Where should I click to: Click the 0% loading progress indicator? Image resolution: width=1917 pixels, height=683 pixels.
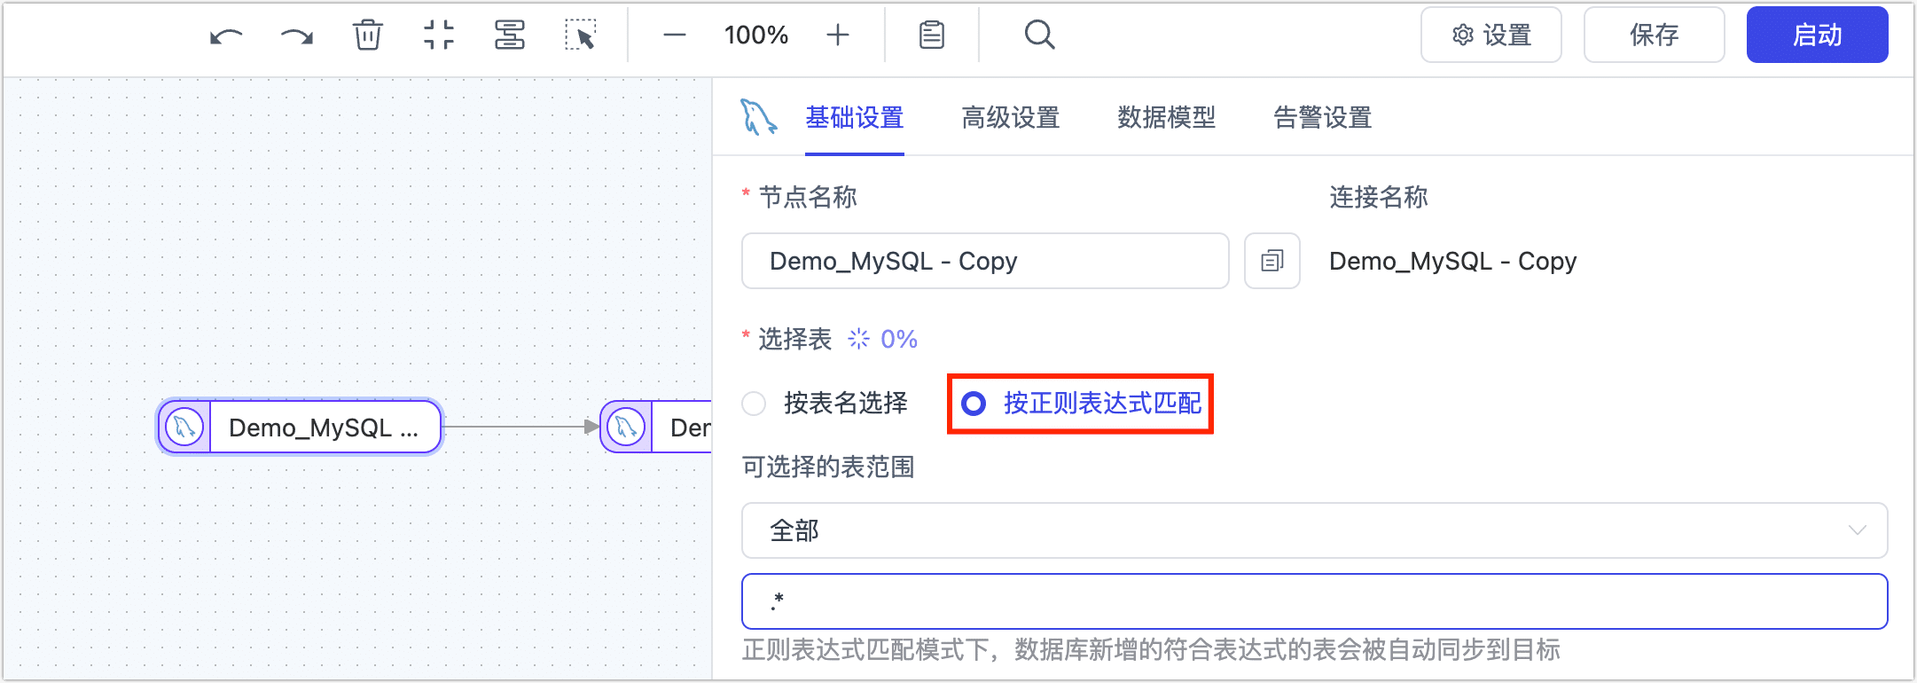pyautogui.click(x=882, y=339)
